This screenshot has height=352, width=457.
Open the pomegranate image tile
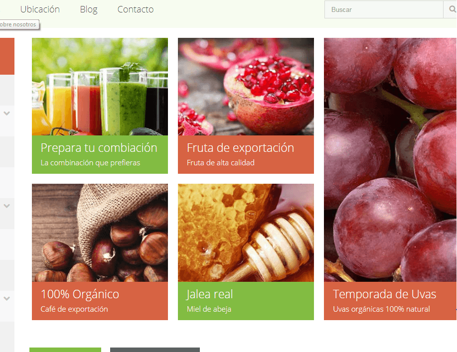pyautogui.click(x=246, y=87)
